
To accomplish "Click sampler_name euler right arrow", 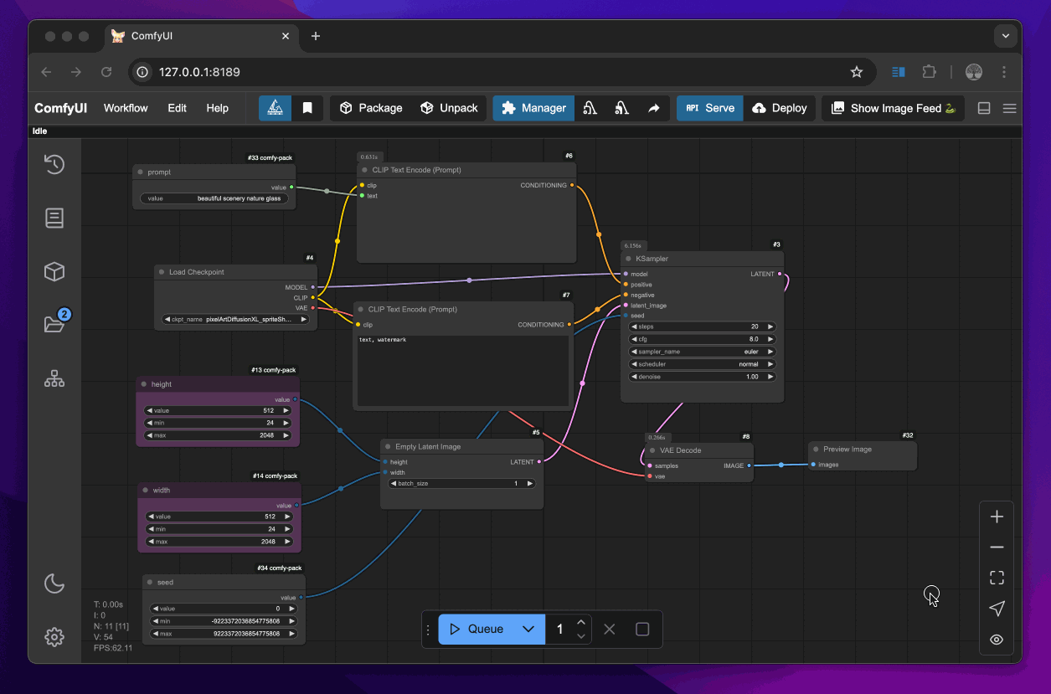I will click(x=770, y=352).
